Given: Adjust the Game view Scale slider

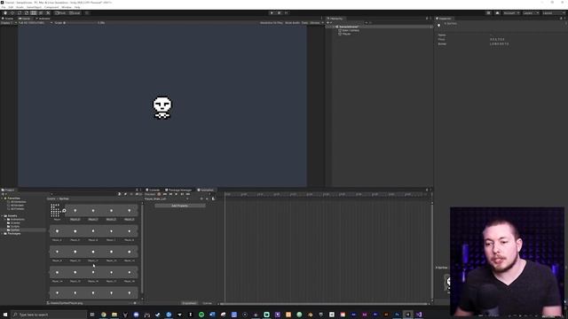Looking at the screenshot, I should click(x=81, y=23).
